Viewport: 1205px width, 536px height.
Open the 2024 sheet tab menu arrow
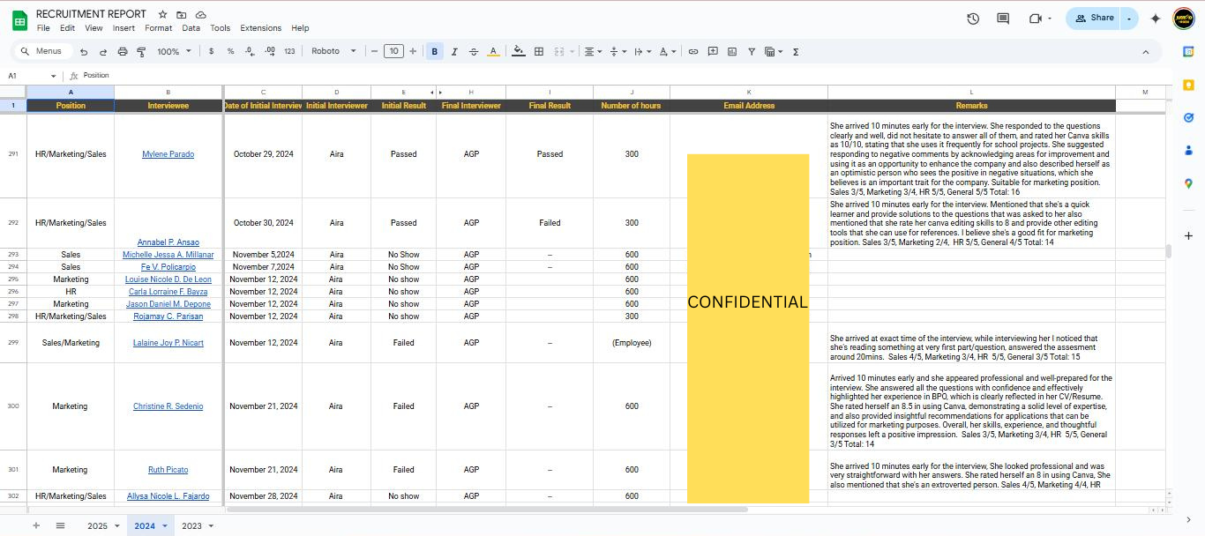164,526
